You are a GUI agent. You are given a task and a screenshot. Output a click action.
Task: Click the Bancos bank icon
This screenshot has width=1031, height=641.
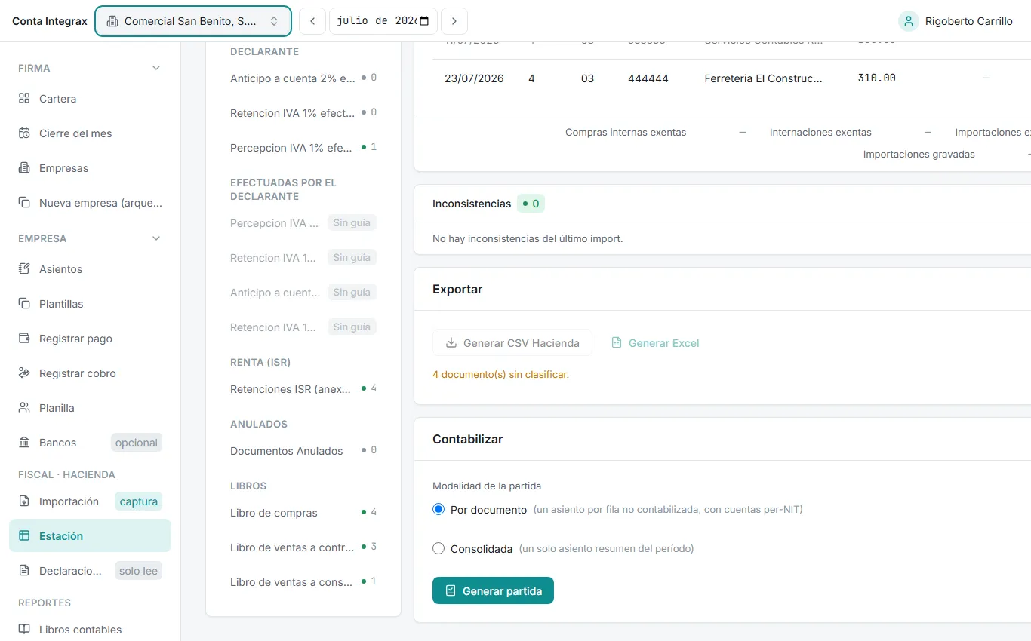(x=24, y=443)
